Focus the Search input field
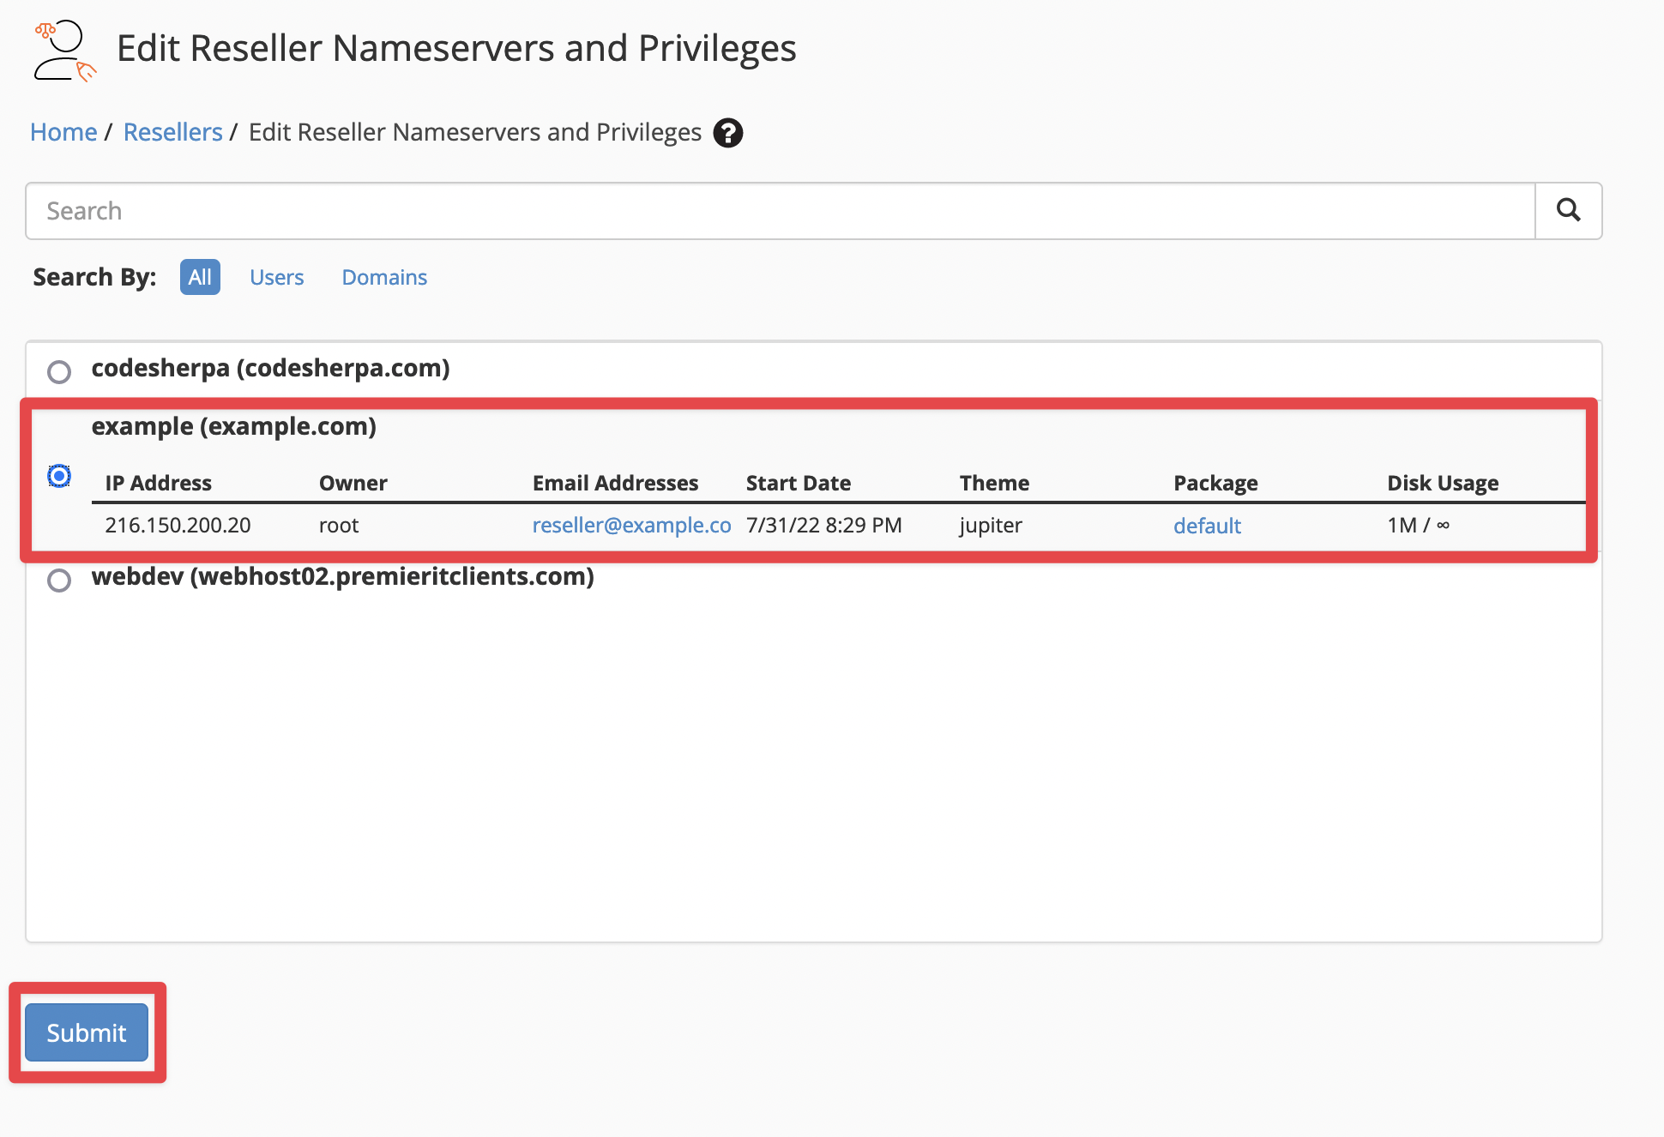The image size is (1664, 1137). [781, 211]
